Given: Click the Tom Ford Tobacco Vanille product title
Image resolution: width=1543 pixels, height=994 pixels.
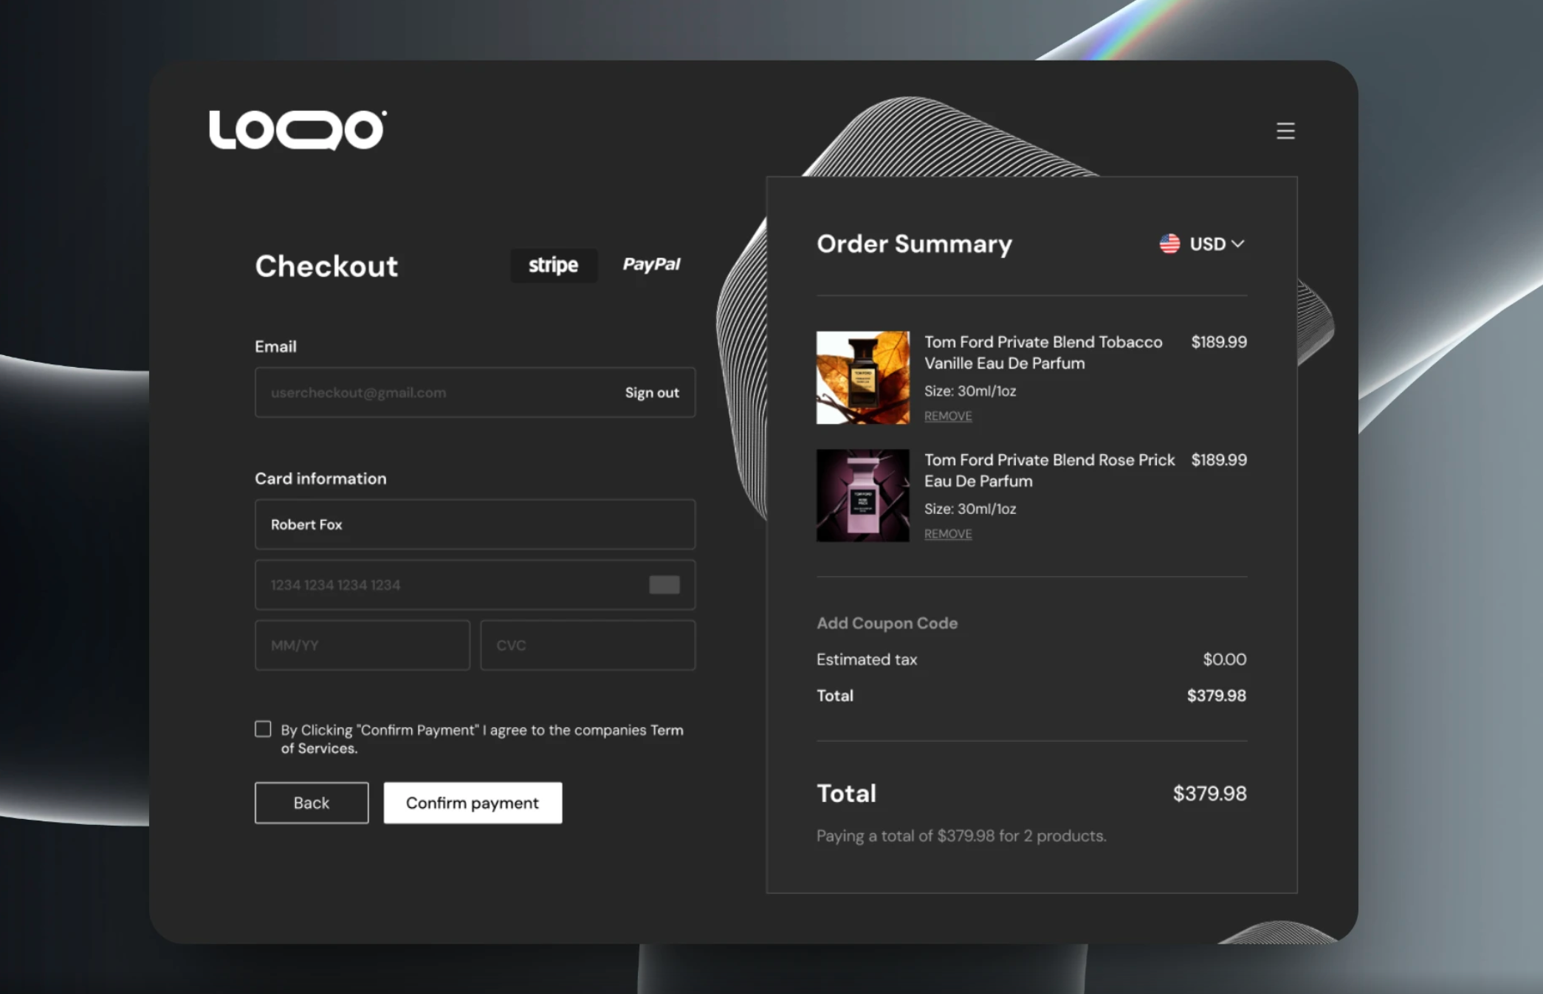Looking at the screenshot, I should tap(1043, 352).
